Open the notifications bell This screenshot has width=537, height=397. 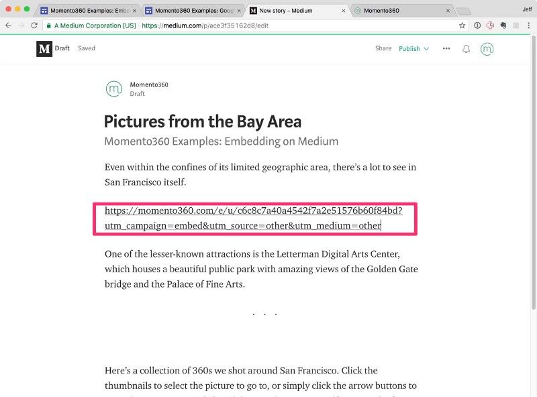coord(466,49)
